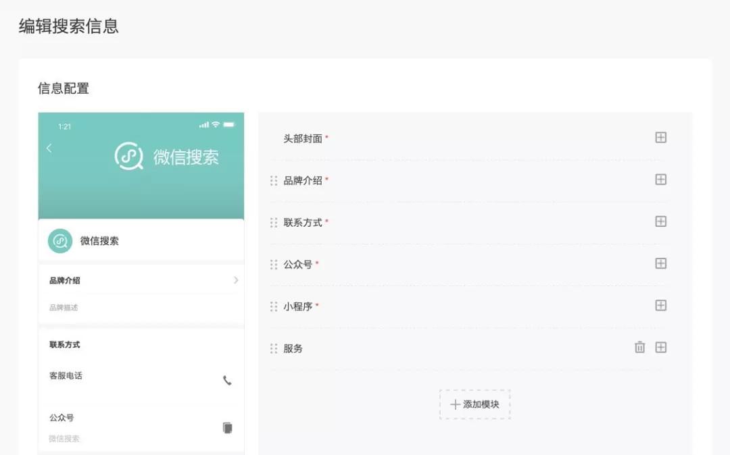
Task: Click the add icon beside 头部封面
Action: click(660, 137)
